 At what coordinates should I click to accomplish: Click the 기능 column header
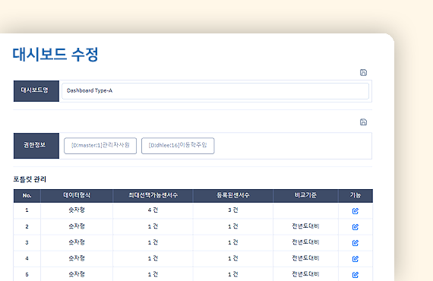[x=356, y=196]
